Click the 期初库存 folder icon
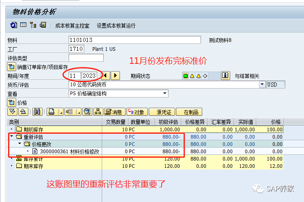This screenshot has width=304, height=202. click(x=19, y=129)
